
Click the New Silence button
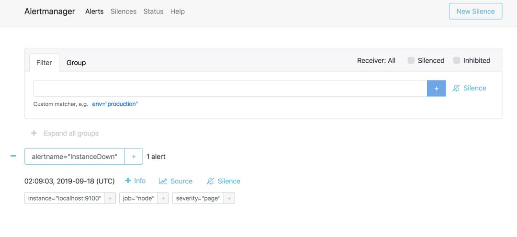[x=475, y=11]
